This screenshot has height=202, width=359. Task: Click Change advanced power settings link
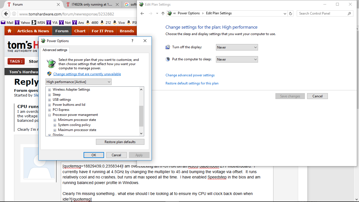(x=190, y=75)
